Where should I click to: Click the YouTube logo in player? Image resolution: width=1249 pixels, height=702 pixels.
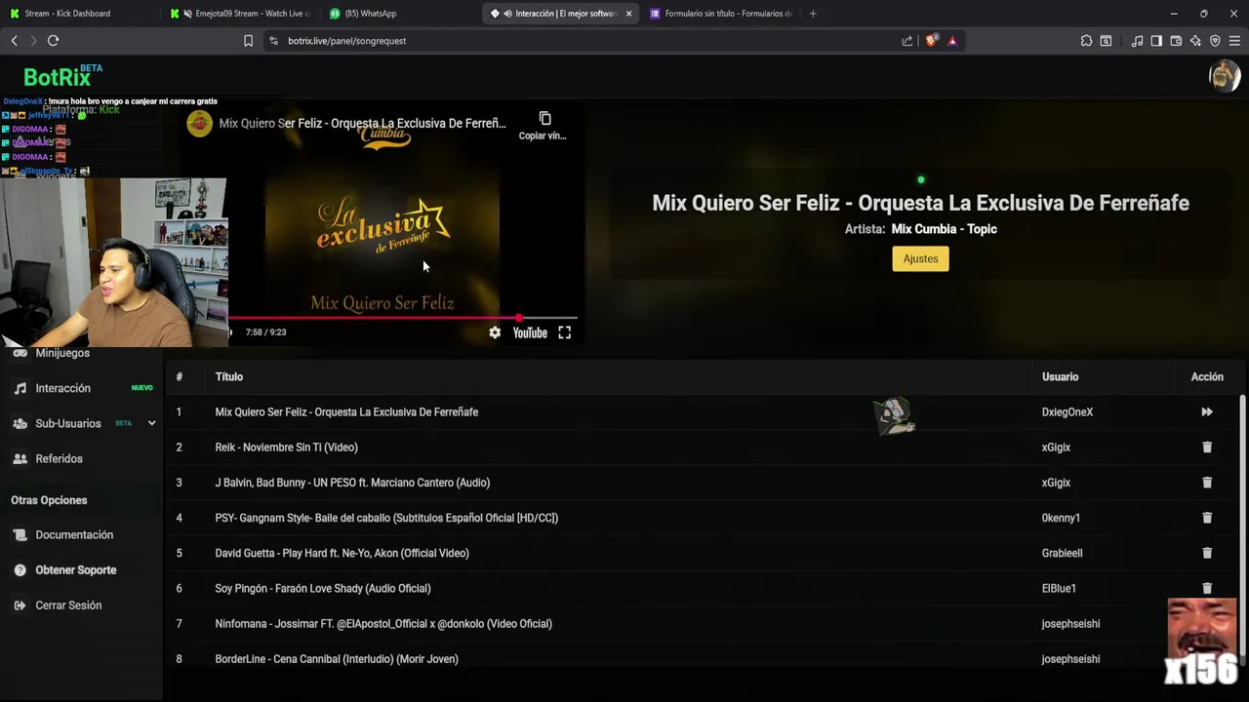pos(530,332)
